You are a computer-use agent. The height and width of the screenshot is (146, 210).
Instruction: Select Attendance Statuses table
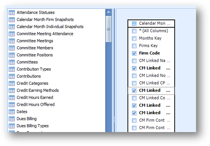[x=36, y=13]
